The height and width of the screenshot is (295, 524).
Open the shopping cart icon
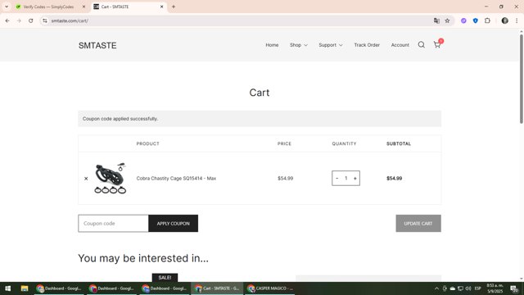point(437,45)
